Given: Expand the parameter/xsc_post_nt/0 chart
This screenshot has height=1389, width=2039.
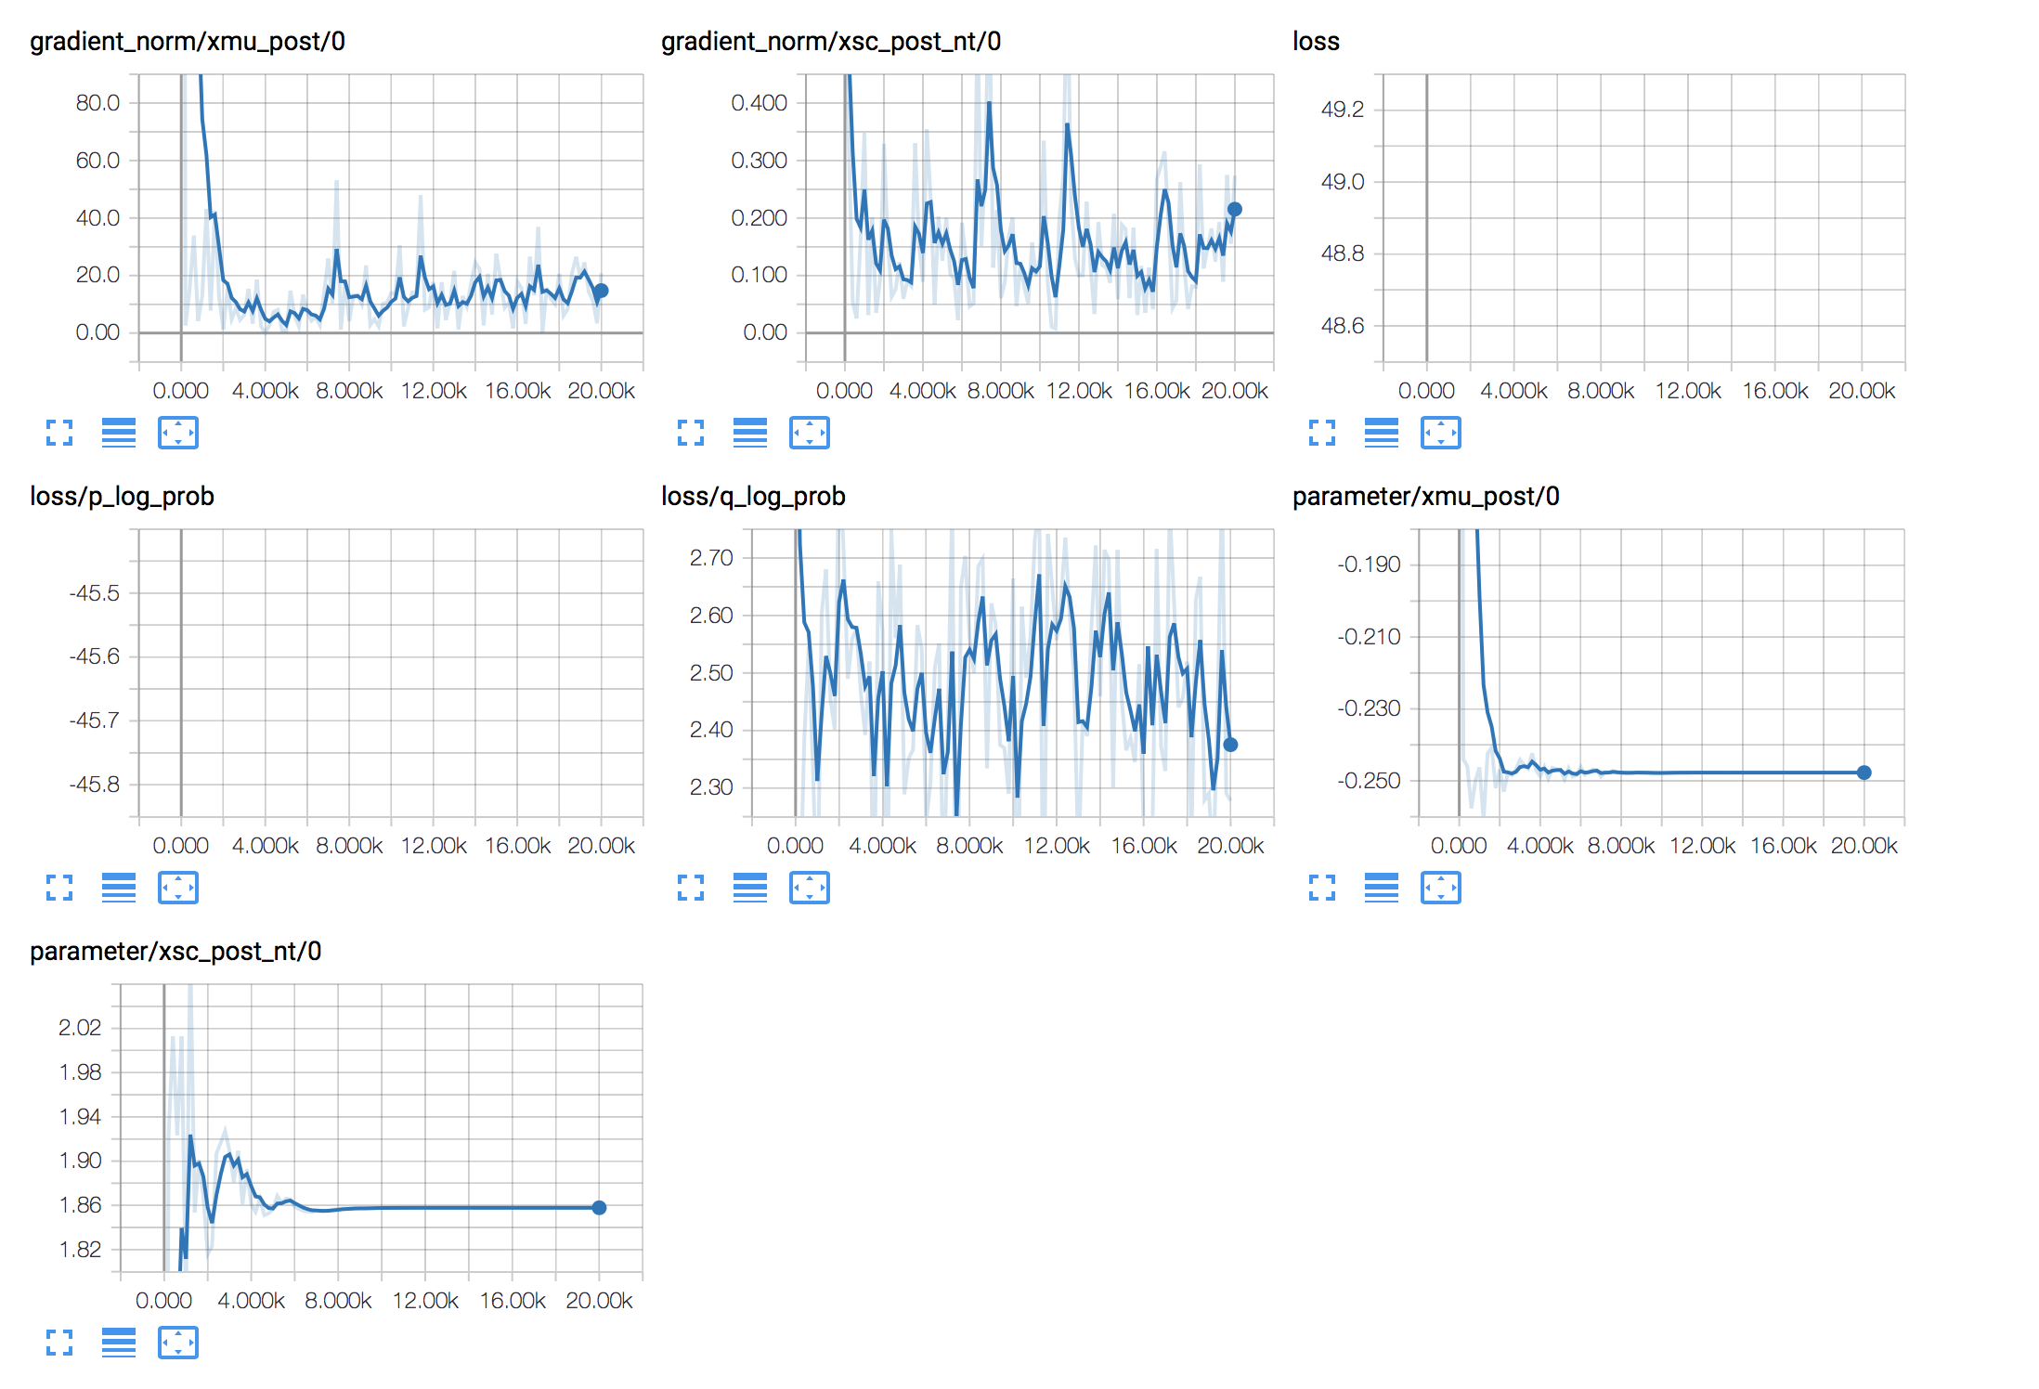Looking at the screenshot, I should pos(59,1343).
